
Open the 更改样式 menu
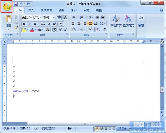(x=128, y=22)
